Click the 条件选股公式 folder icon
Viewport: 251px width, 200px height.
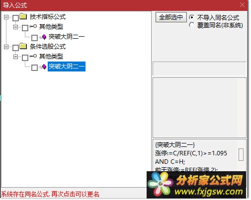pos(23,46)
